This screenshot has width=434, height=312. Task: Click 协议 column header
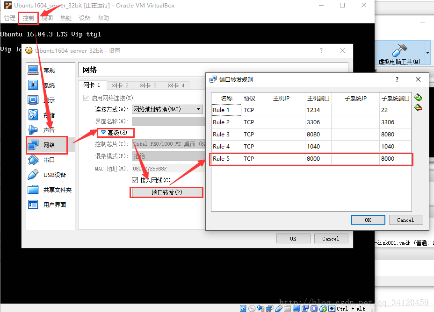point(249,99)
